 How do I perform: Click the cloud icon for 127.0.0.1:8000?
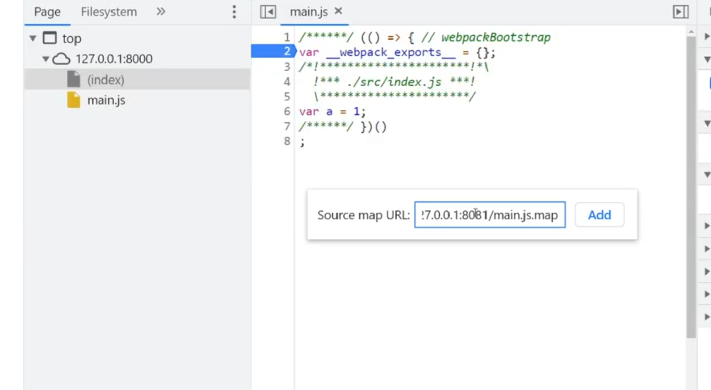pyautogui.click(x=61, y=59)
